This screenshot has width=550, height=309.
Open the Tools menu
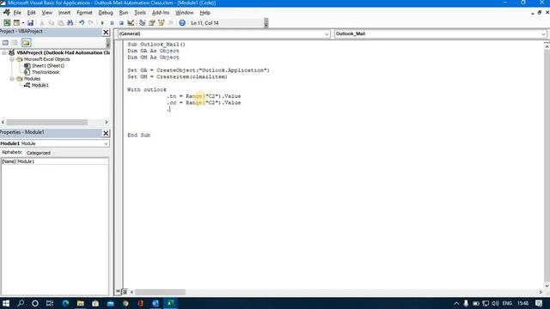coord(140,13)
